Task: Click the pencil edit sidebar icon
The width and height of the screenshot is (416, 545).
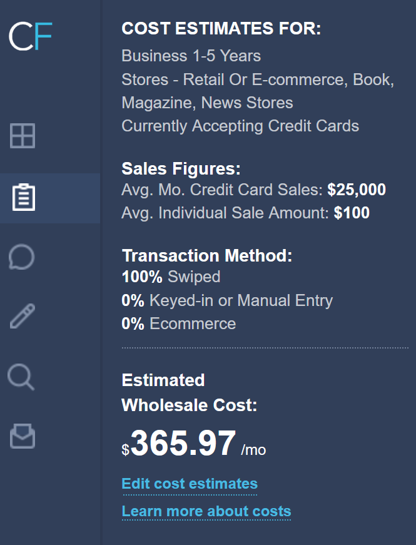Action: [x=23, y=317]
